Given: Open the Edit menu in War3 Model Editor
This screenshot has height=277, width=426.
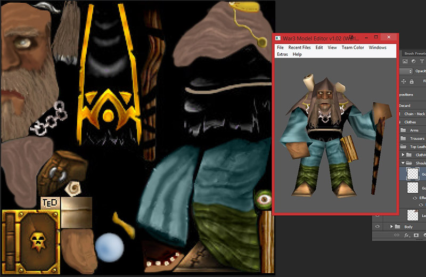Looking at the screenshot, I should coord(319,47).
